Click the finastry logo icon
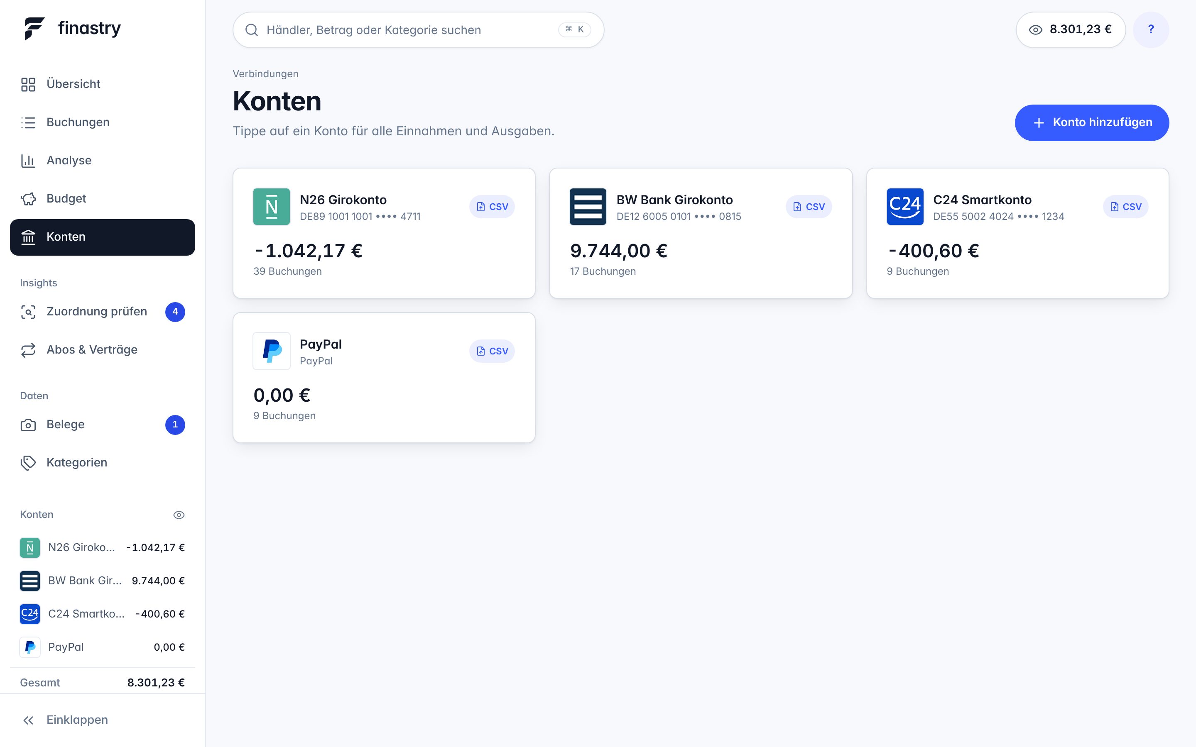 click(34, 29)
